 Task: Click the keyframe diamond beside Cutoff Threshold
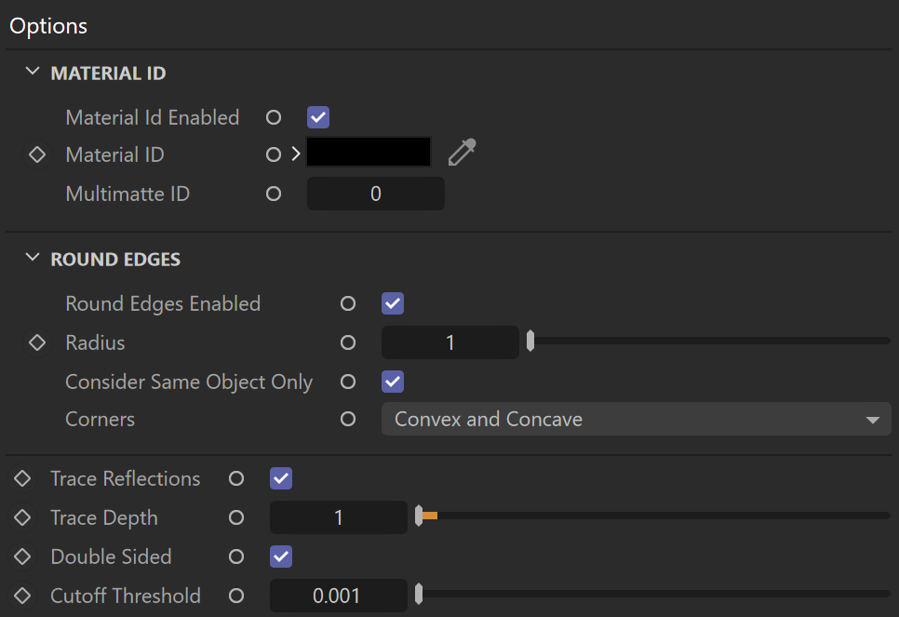click(22, 596)
